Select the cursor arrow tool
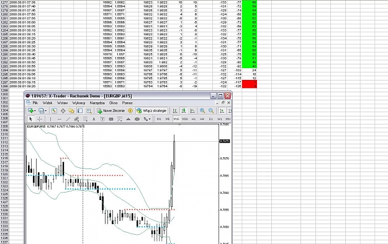The image size is (388, 244). point(30,119)
